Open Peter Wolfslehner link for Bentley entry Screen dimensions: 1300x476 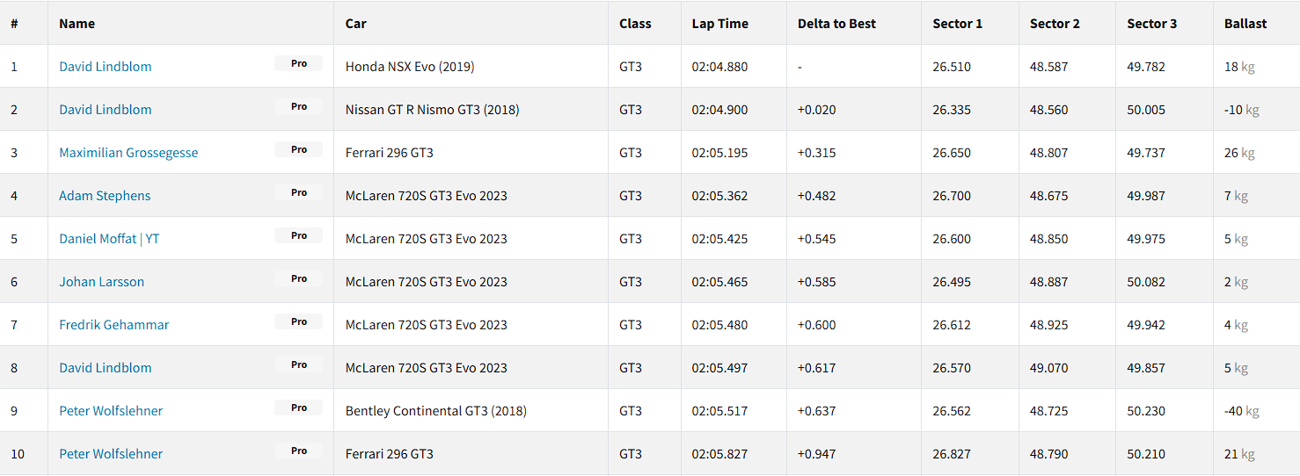click(x=111, y=411)
